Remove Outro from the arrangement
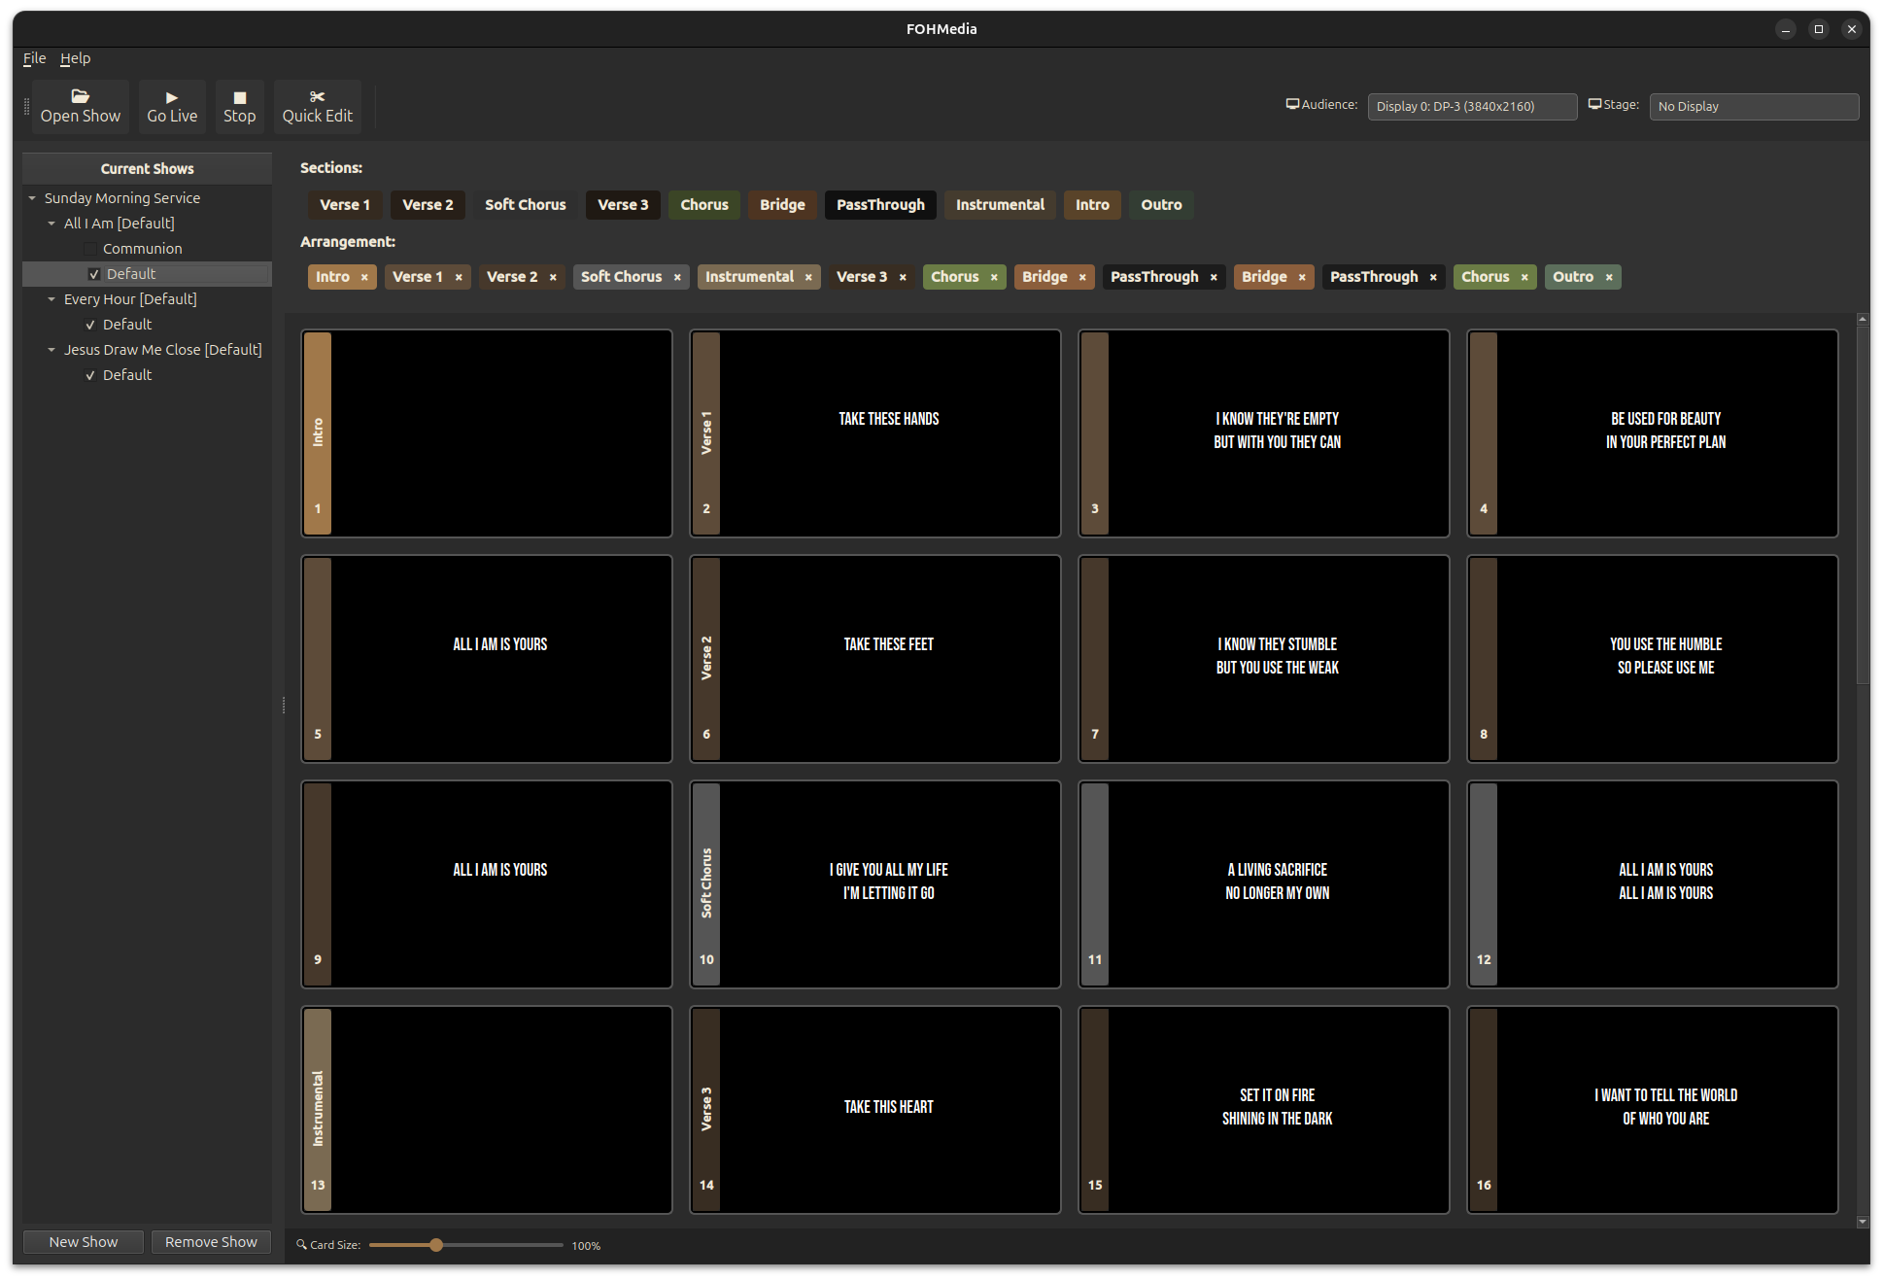 pos(1609,277)
